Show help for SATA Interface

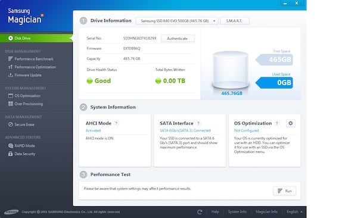click(198, 123)
